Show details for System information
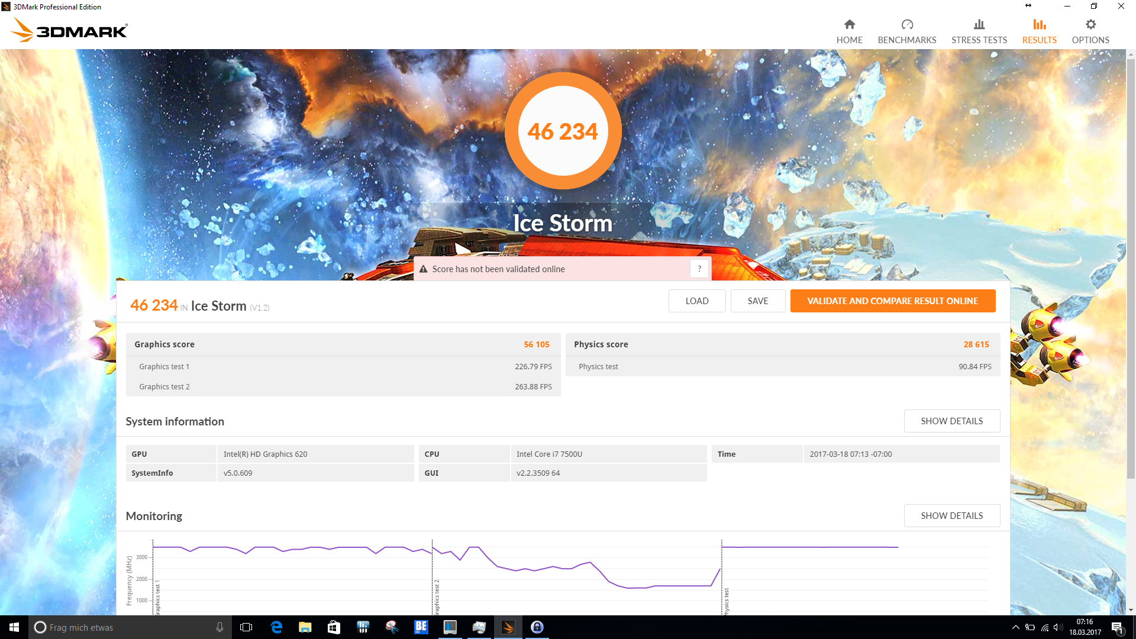Screen dimensions: 1136x639 tap(951, 421)
